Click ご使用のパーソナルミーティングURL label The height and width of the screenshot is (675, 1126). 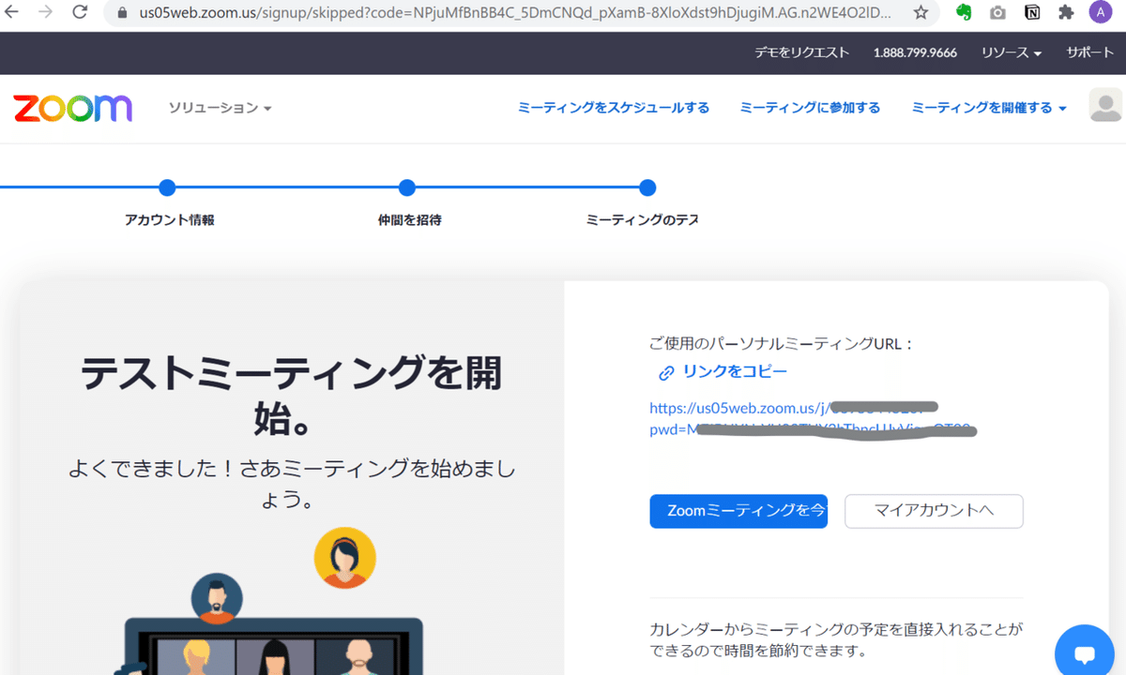(782, 344)
